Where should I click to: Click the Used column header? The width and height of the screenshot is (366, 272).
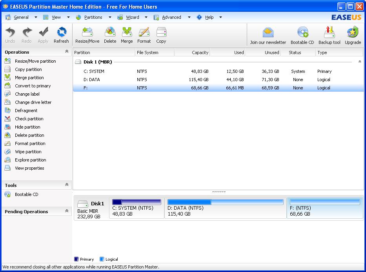tap(228, 53)
